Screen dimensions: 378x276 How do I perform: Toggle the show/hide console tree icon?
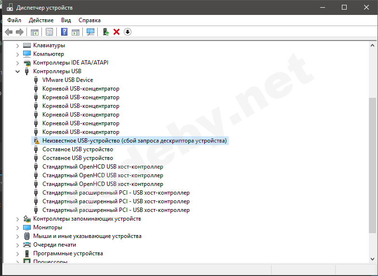[35, 32]
